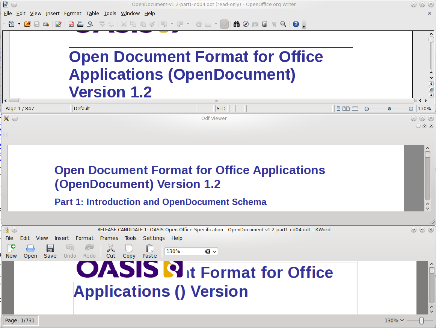This screenshot has width=436, height=328.
Task: Toggle Edit File mode icon in Writer
Action: coord(58,24)
